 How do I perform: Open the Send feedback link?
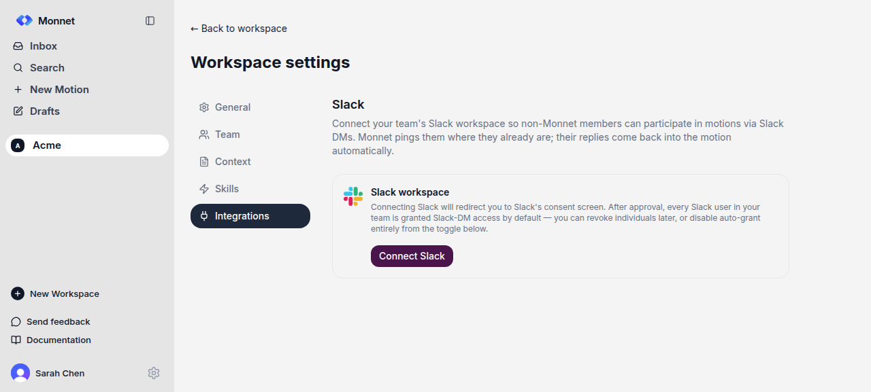51,322
